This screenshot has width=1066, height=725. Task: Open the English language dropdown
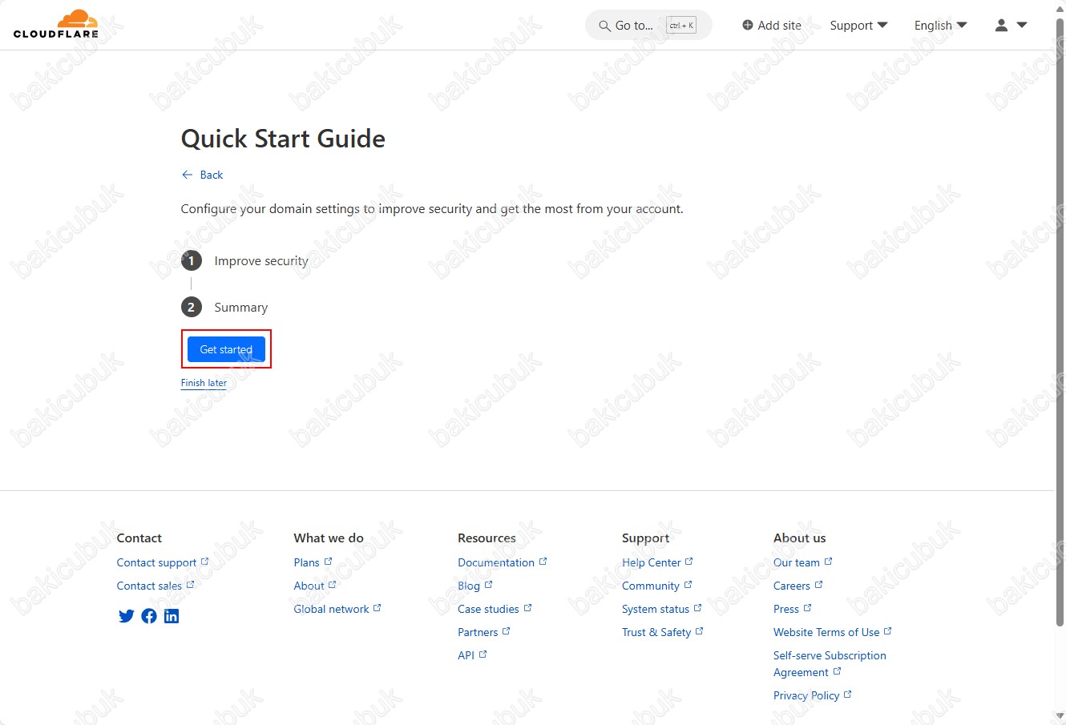[x=940, y=26]
